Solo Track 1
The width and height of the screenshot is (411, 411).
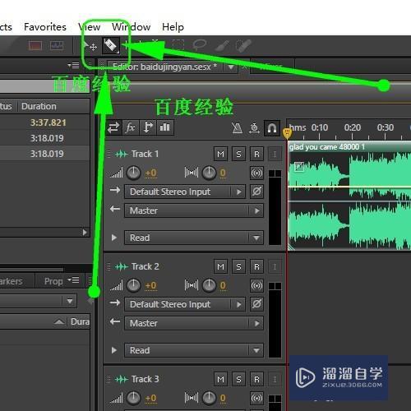pos(238,154)
